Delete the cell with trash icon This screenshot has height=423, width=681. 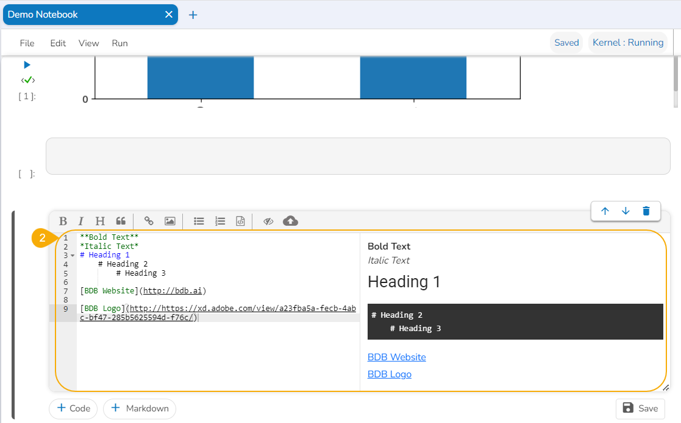click(x=646, y=211)
